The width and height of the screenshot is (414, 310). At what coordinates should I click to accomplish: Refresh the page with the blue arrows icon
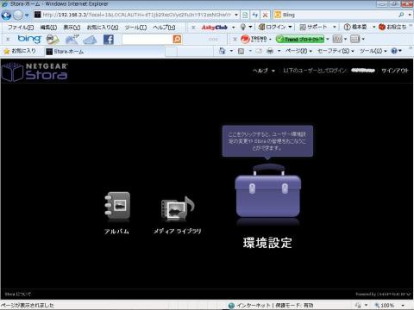[x=255, y=15]
